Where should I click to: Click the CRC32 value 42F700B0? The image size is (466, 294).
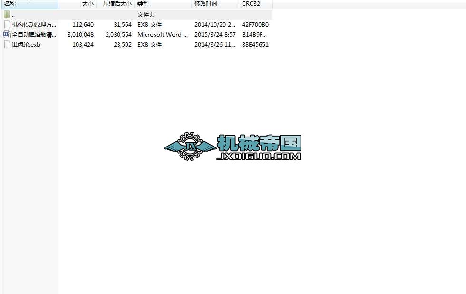[x=255, y=25]
